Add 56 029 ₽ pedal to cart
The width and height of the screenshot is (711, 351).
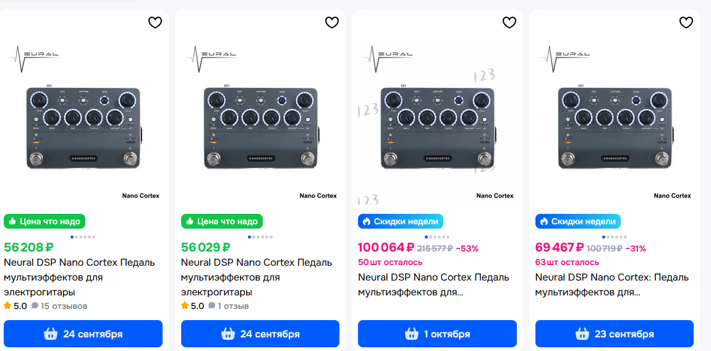coord(260,334)
